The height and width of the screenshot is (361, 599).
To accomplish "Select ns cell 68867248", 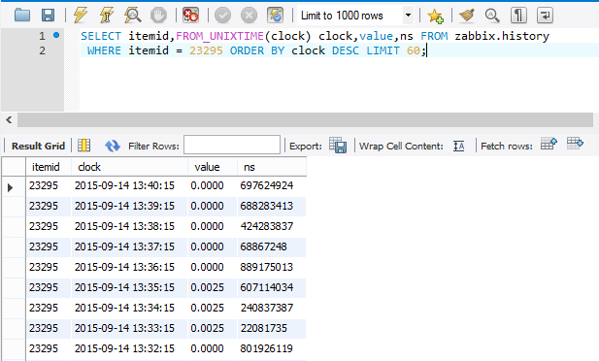I will pyautogui.click(x=272, y=246).
